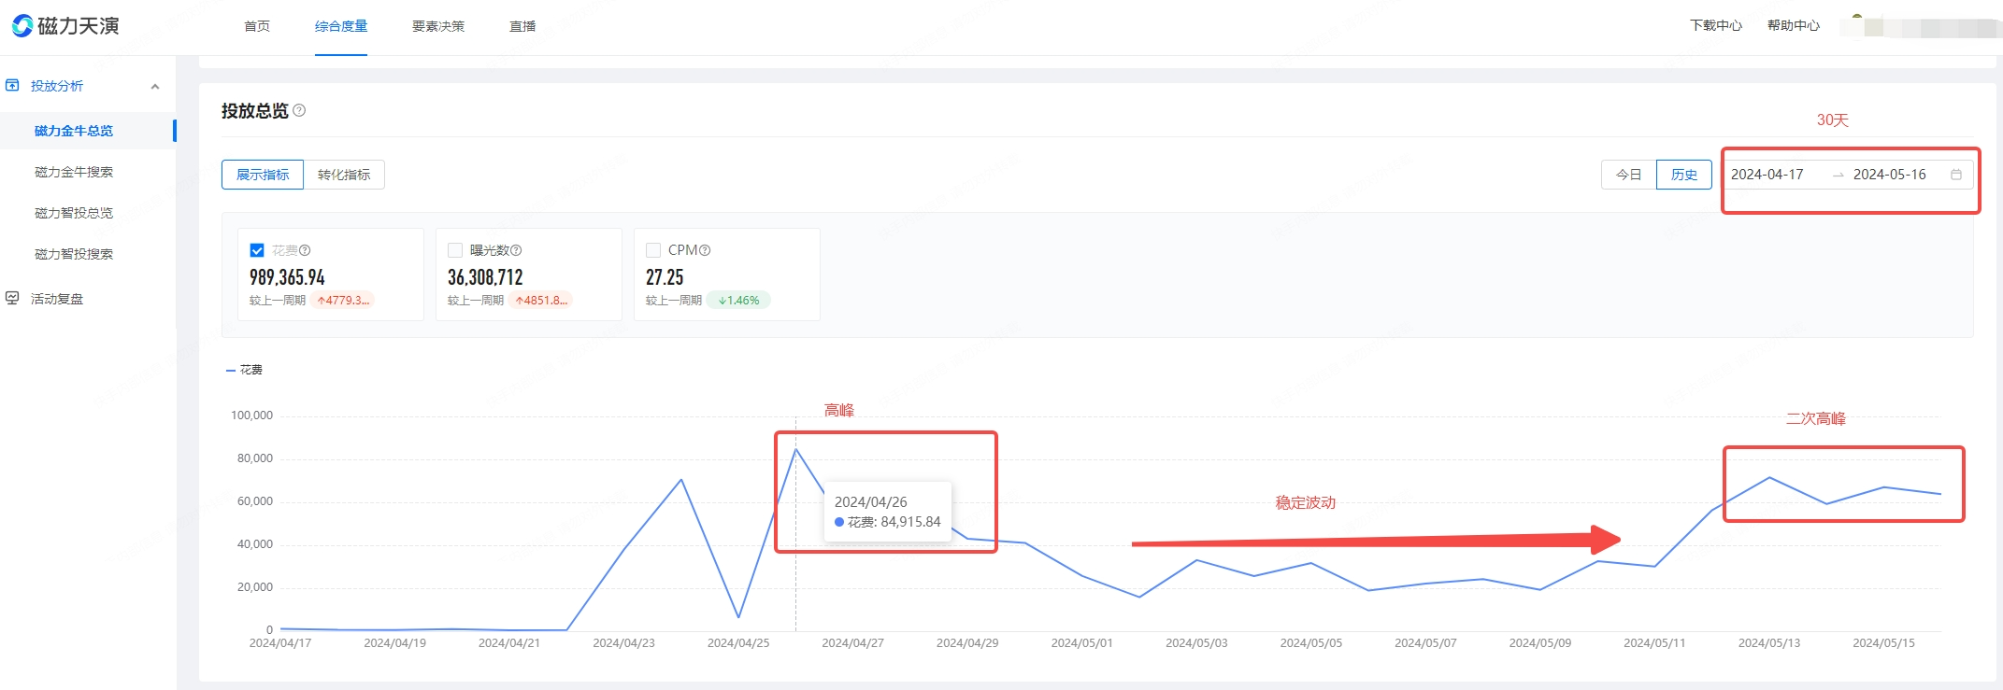Viewport: 2003px width, 690px height.
Task: Click the 花费 help question icon
Action: click(305, 250)
